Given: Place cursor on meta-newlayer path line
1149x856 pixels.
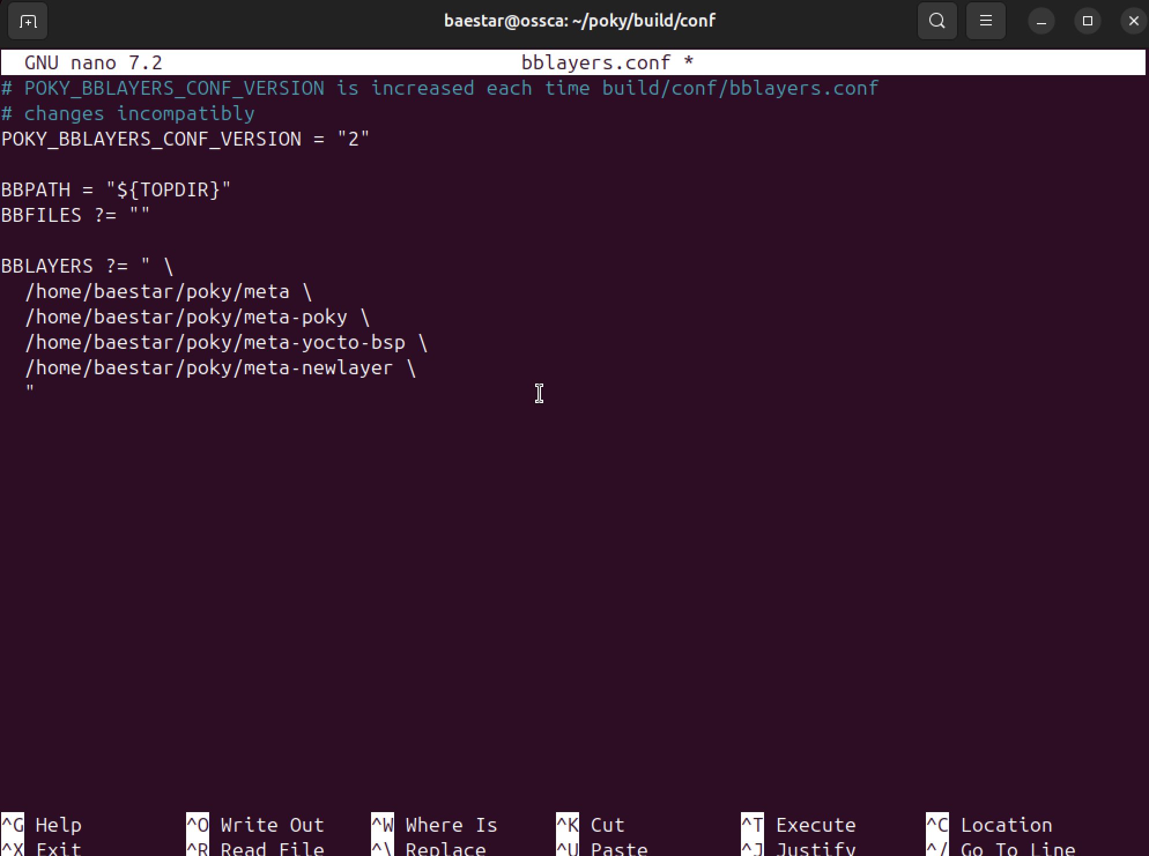Looking at the screenshot, I should click(220, 369).
